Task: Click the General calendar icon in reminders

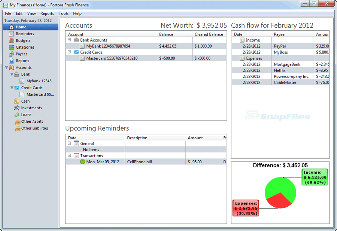Action: coord(76,143)
